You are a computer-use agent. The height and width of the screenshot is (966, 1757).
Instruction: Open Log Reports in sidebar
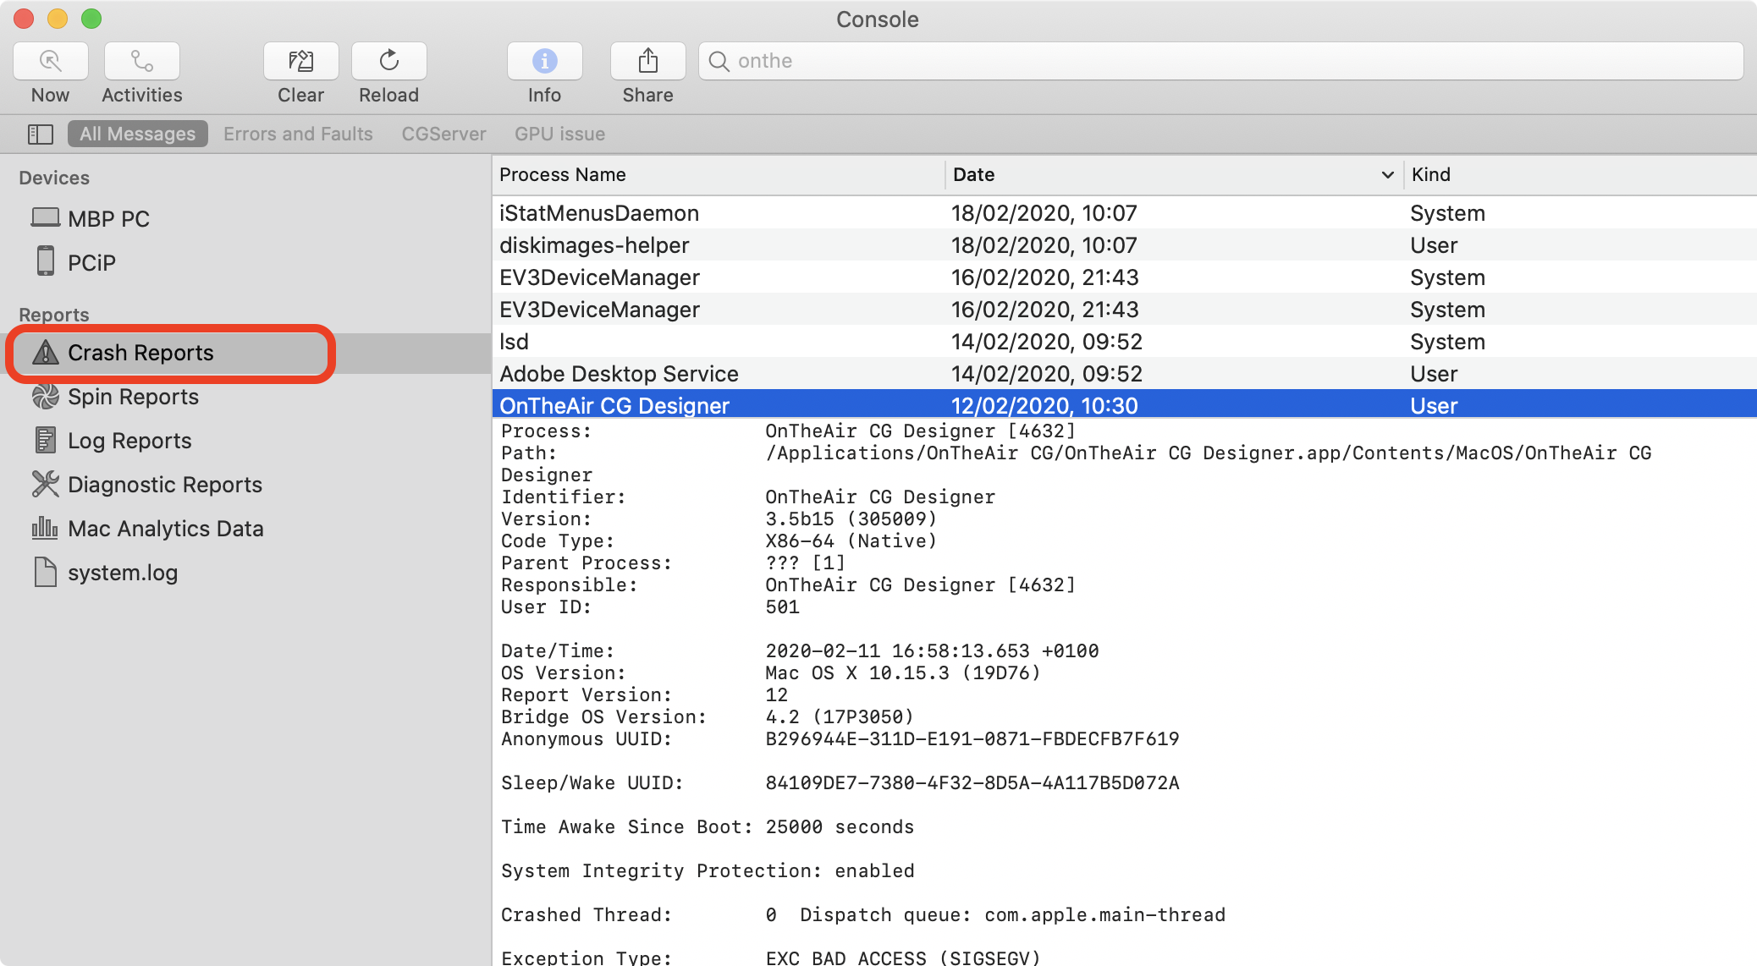[245, 441]
